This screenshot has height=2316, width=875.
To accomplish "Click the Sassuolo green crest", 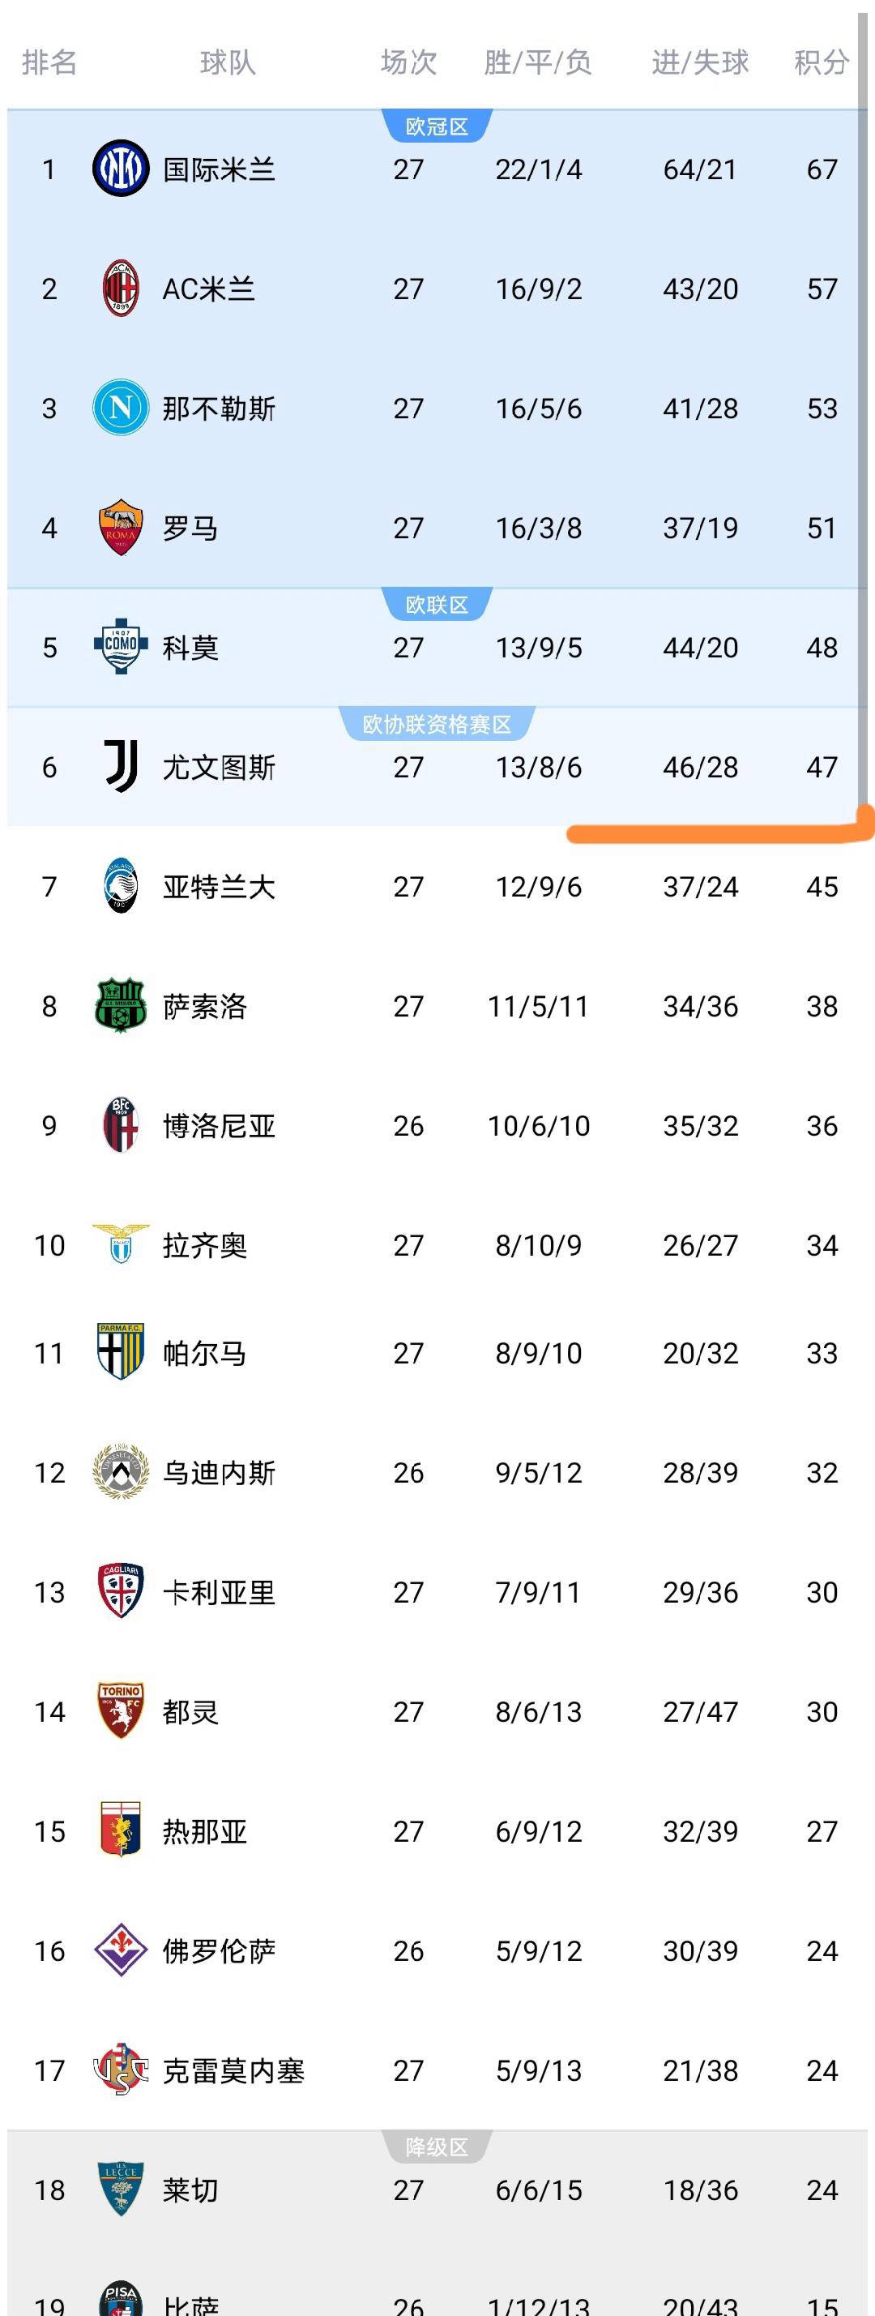I will [x=121, y=1006].
